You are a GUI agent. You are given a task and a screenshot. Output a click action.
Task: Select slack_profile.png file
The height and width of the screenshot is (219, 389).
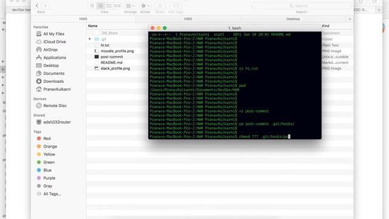point(115,68)
